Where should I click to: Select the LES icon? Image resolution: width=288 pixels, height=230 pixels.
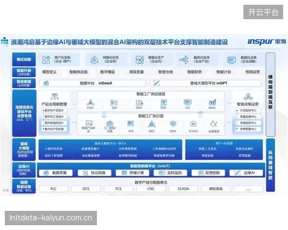coord(188,102)
